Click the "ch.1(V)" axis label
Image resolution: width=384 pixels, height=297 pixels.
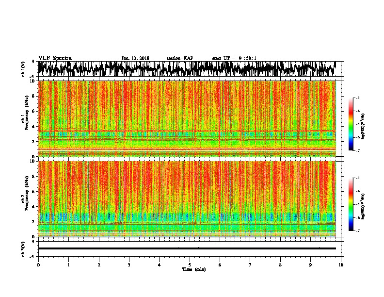pos(23,69)
